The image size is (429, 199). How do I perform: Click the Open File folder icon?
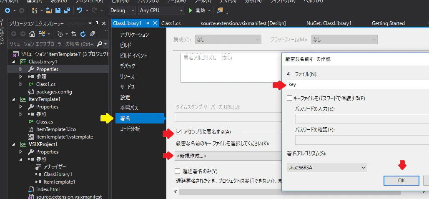(49, 11)
